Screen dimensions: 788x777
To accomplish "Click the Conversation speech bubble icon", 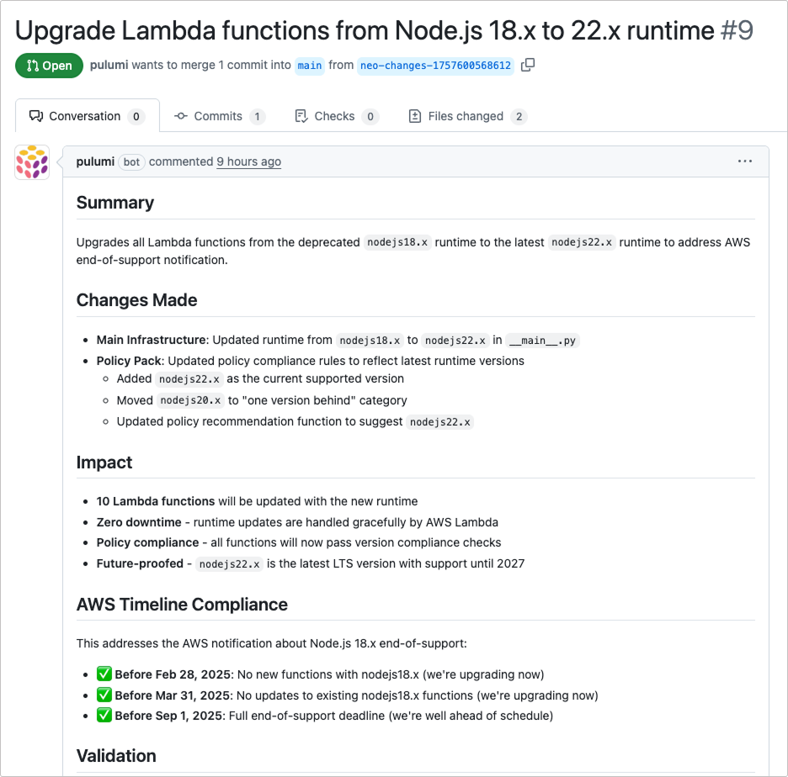I will 35,116.
